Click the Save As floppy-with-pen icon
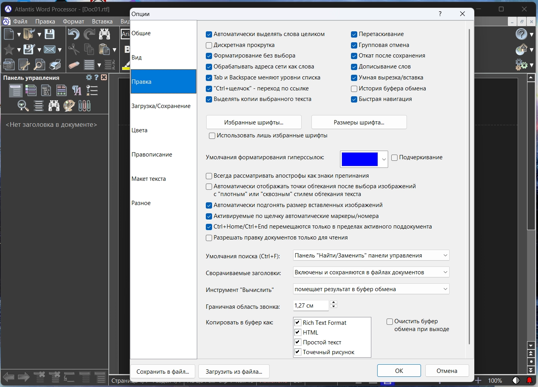 pos(29,49)
